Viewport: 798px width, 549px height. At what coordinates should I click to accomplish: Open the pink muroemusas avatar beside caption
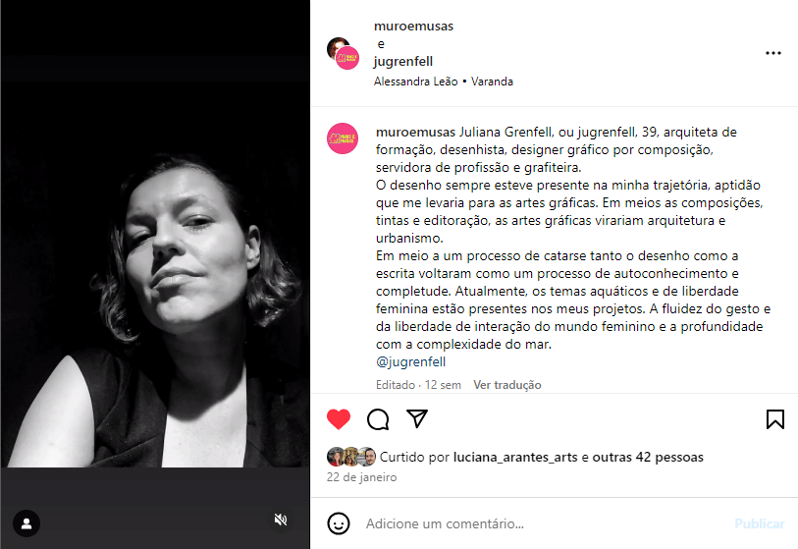click(x=343, y=138)
